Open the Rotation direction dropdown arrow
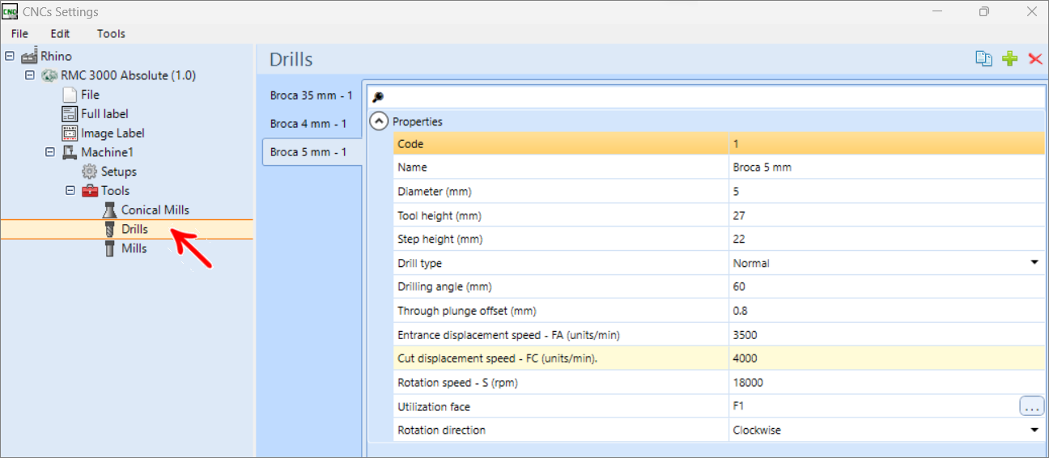This screenshot has width=1049, height=458. [x=1034, y=430]
